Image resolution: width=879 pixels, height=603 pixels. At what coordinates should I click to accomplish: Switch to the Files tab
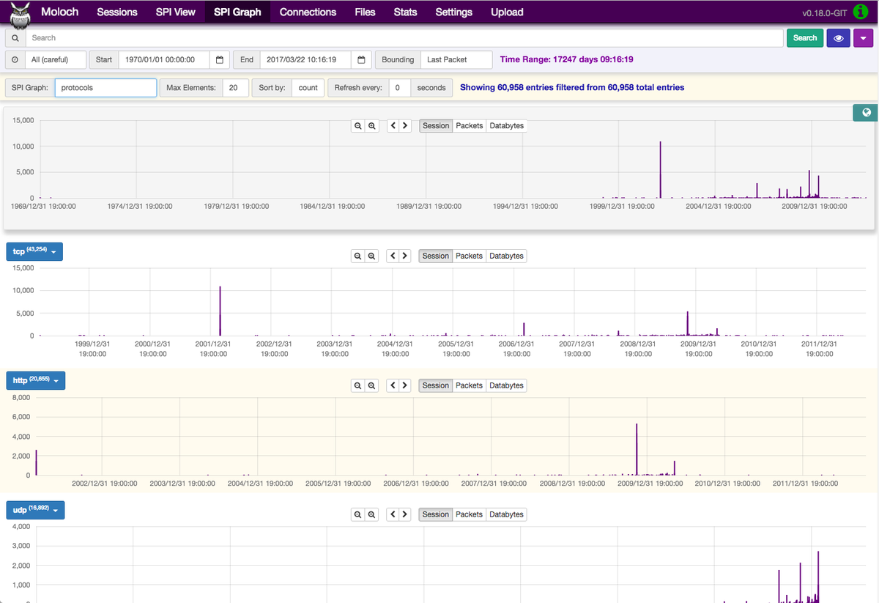point(365,12)
